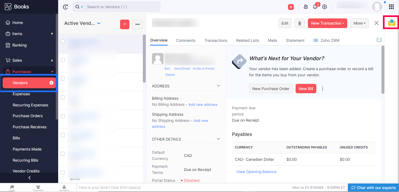Open Chat with our experts

tap(373, 188)
